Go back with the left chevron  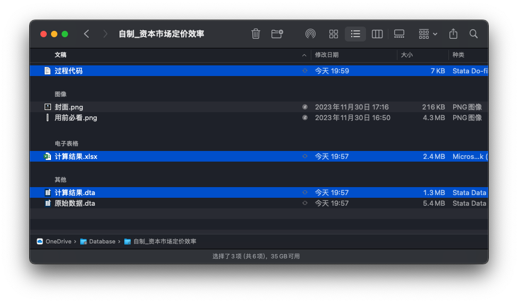(87, 34)
